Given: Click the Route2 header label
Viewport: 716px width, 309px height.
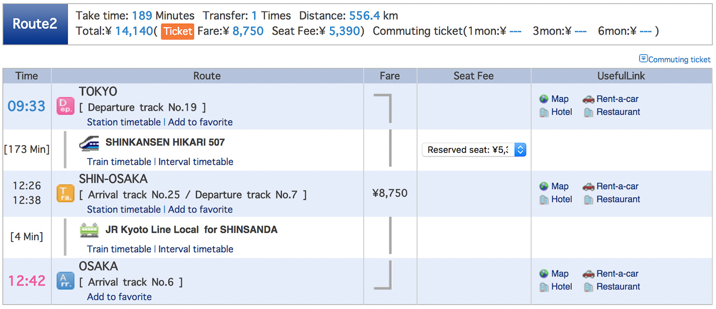Looking at the screenshot, I should tap(35, 24).
